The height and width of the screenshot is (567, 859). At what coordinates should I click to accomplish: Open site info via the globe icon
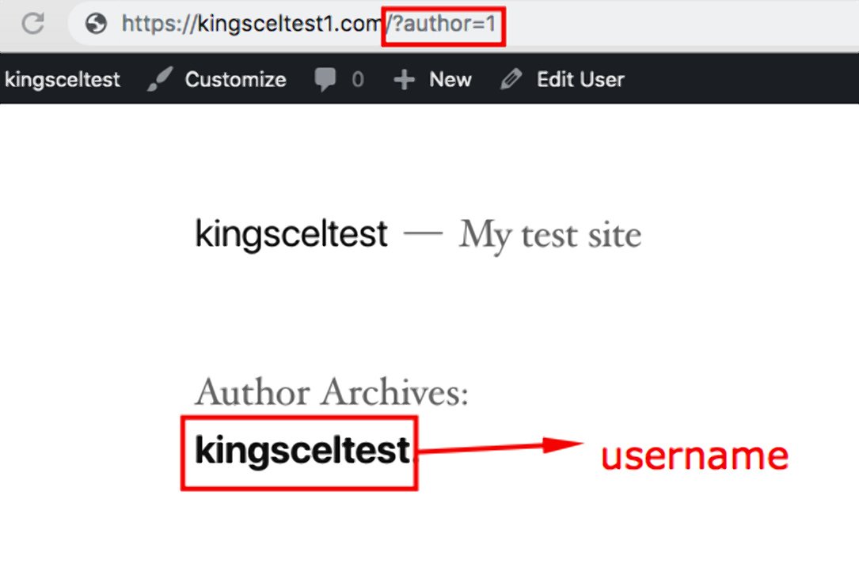95,24
